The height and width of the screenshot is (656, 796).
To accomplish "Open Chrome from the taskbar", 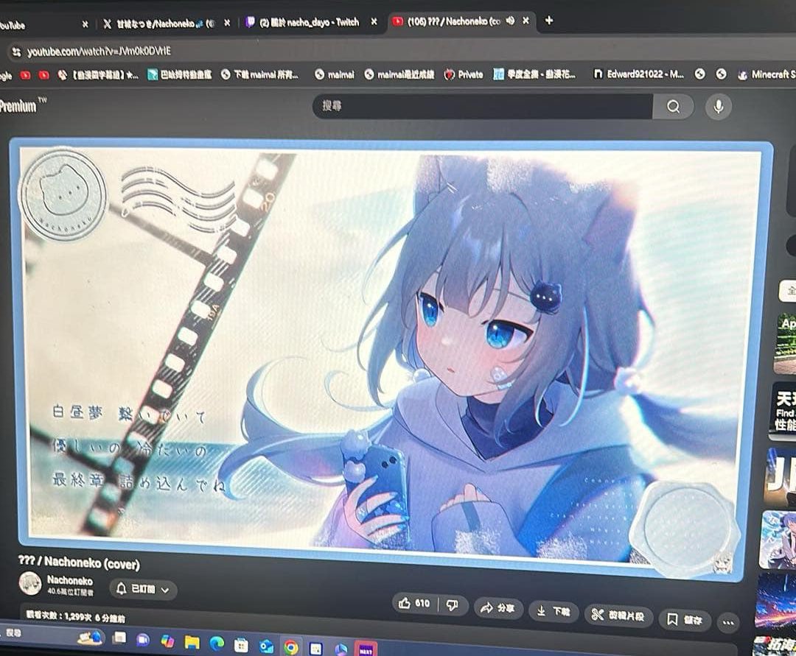I will [x=291, y=647].
